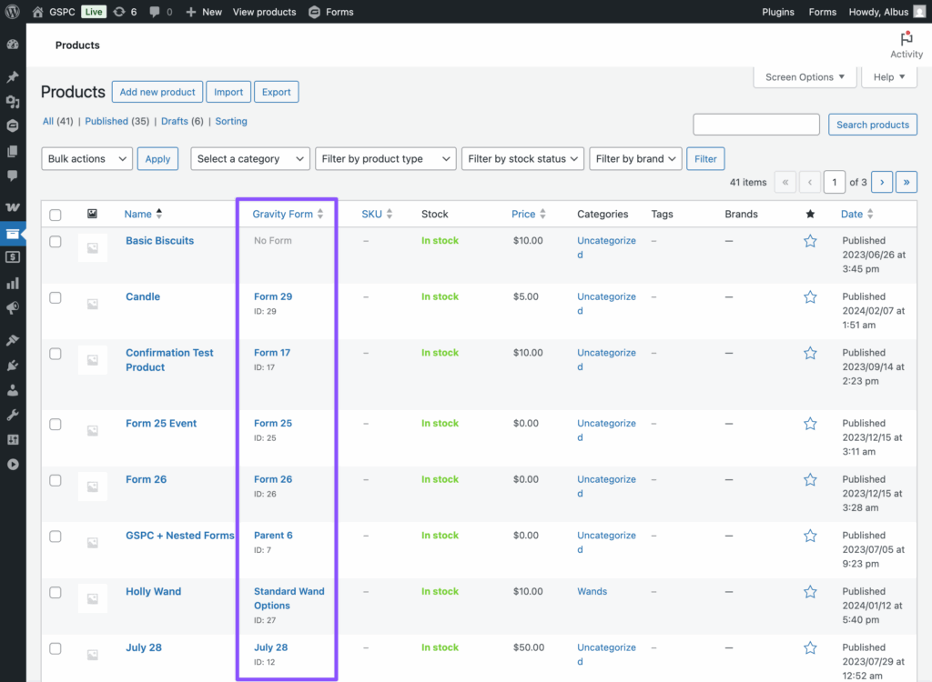Open the WooCommerce sidebar icon
The width and height of the screenshot is (932, 682).
tap(13, 207)
